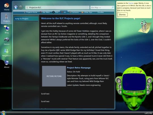153x115 pixels.
Task: Open the Windows Start orb
Action: point(3,113)
